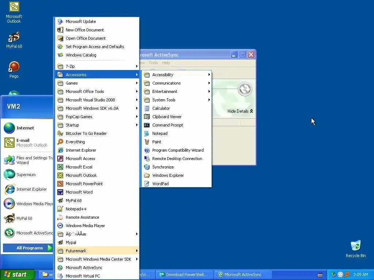Launch Microsoft Excel from All Programs

click(x=97, y=167)
